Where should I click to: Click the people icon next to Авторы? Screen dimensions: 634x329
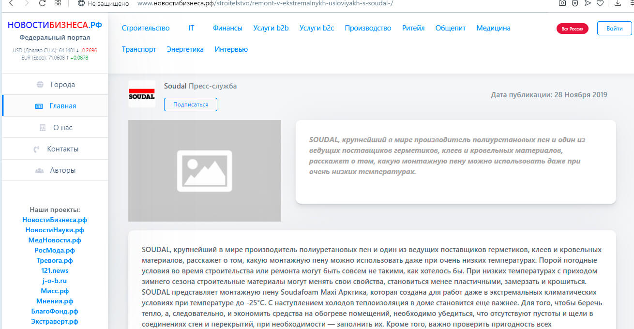[x=40, y=170]
